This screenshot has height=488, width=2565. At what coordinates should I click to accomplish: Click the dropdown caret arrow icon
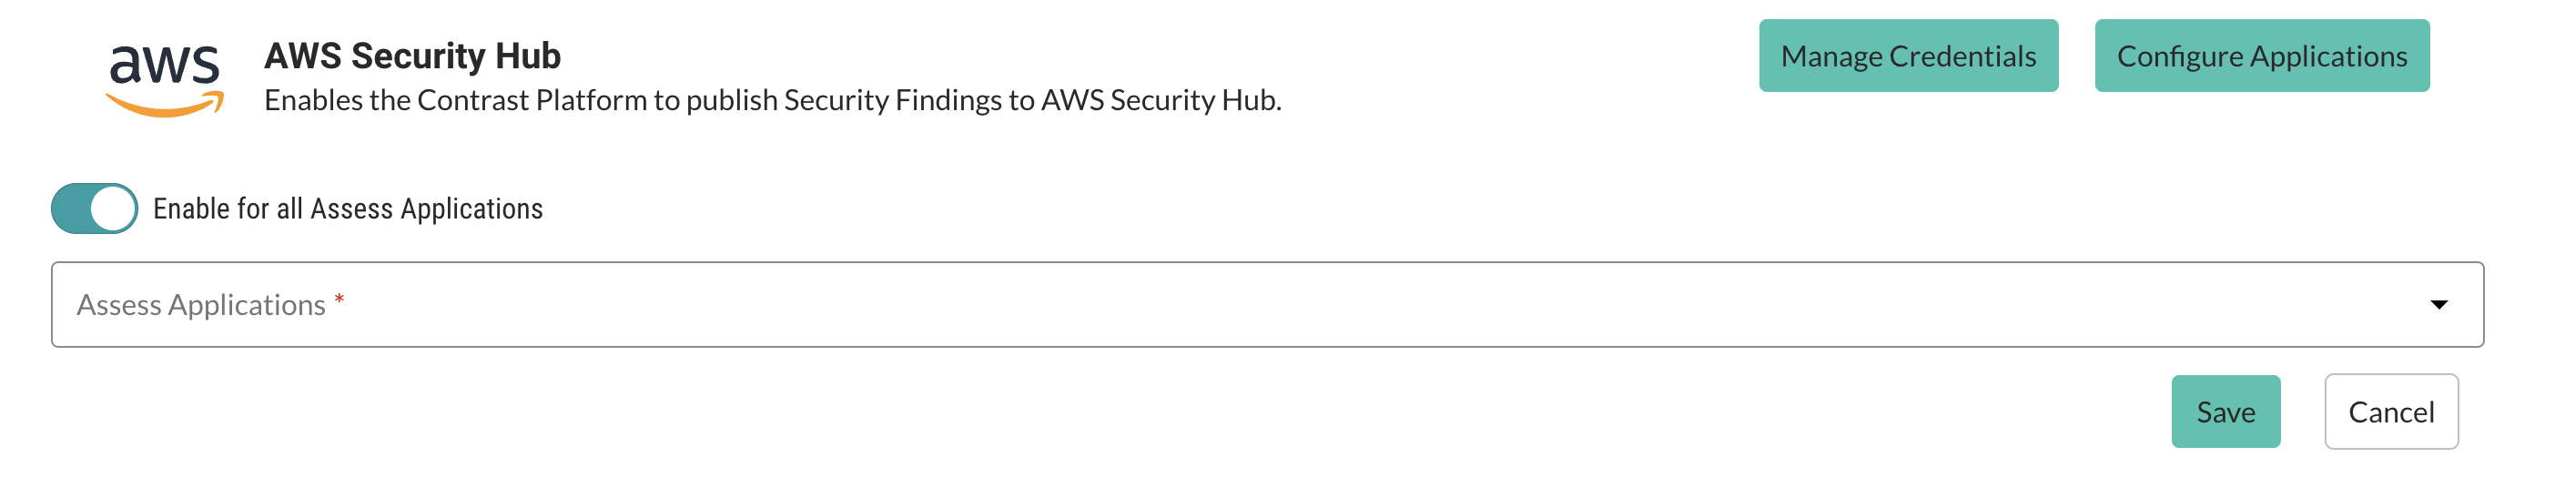tap(2438, 305)
